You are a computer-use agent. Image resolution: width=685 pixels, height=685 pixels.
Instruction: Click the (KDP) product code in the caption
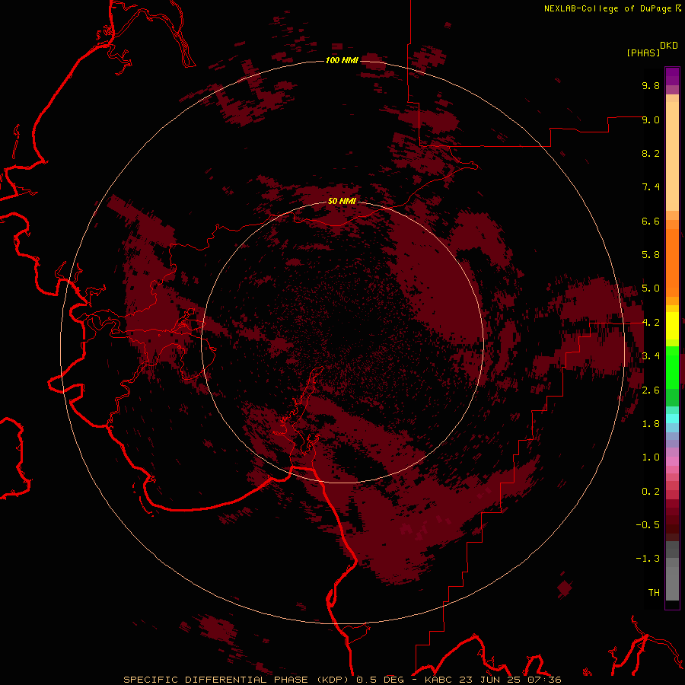[x=334, y=680]
